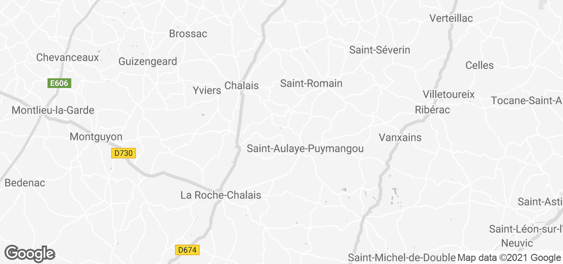Click the Saint-Séverin label
The height and width of the screenshot is (264, 563).
(x=380, y=50)
